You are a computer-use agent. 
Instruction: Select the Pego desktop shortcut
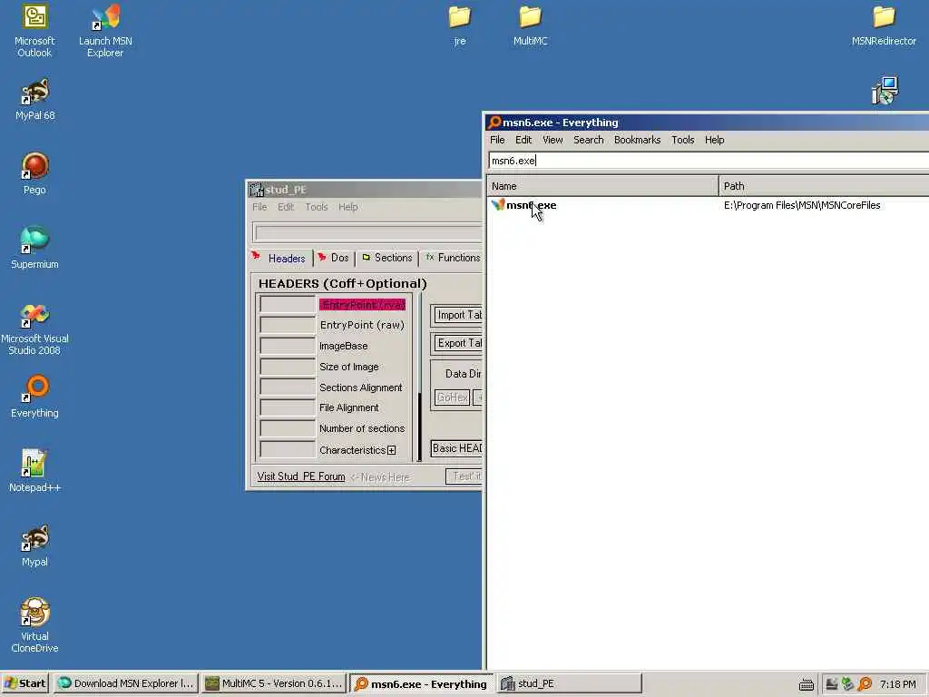(35, 173)
